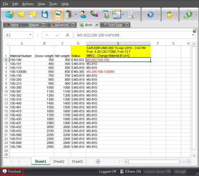Image resolution: width=199 pixels, height=176 pixels.
Task: Click the folder with bin icon
Action: 169,14
